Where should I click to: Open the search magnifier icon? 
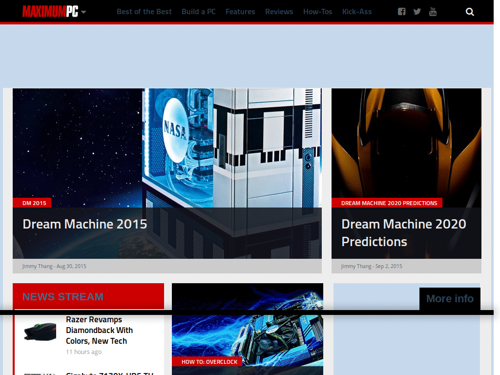click(x=469, y=11)
